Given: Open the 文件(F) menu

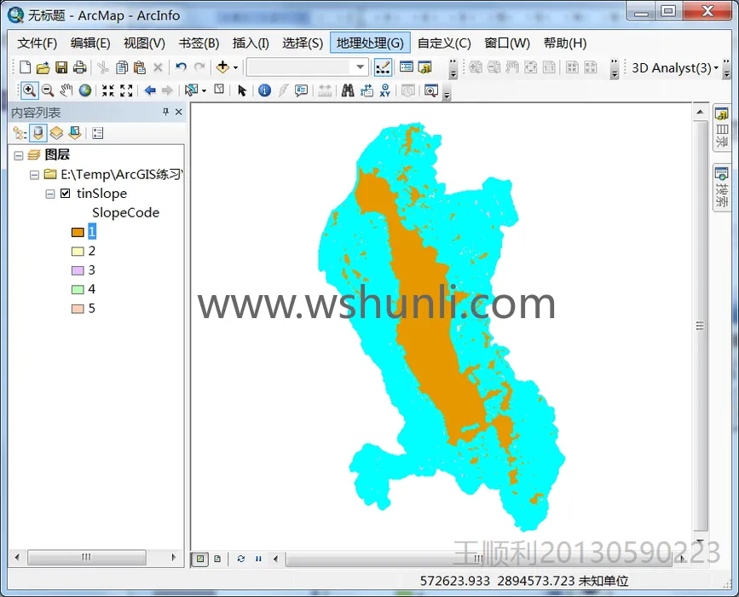Looking at the screenshot, I should coord(38,43).
